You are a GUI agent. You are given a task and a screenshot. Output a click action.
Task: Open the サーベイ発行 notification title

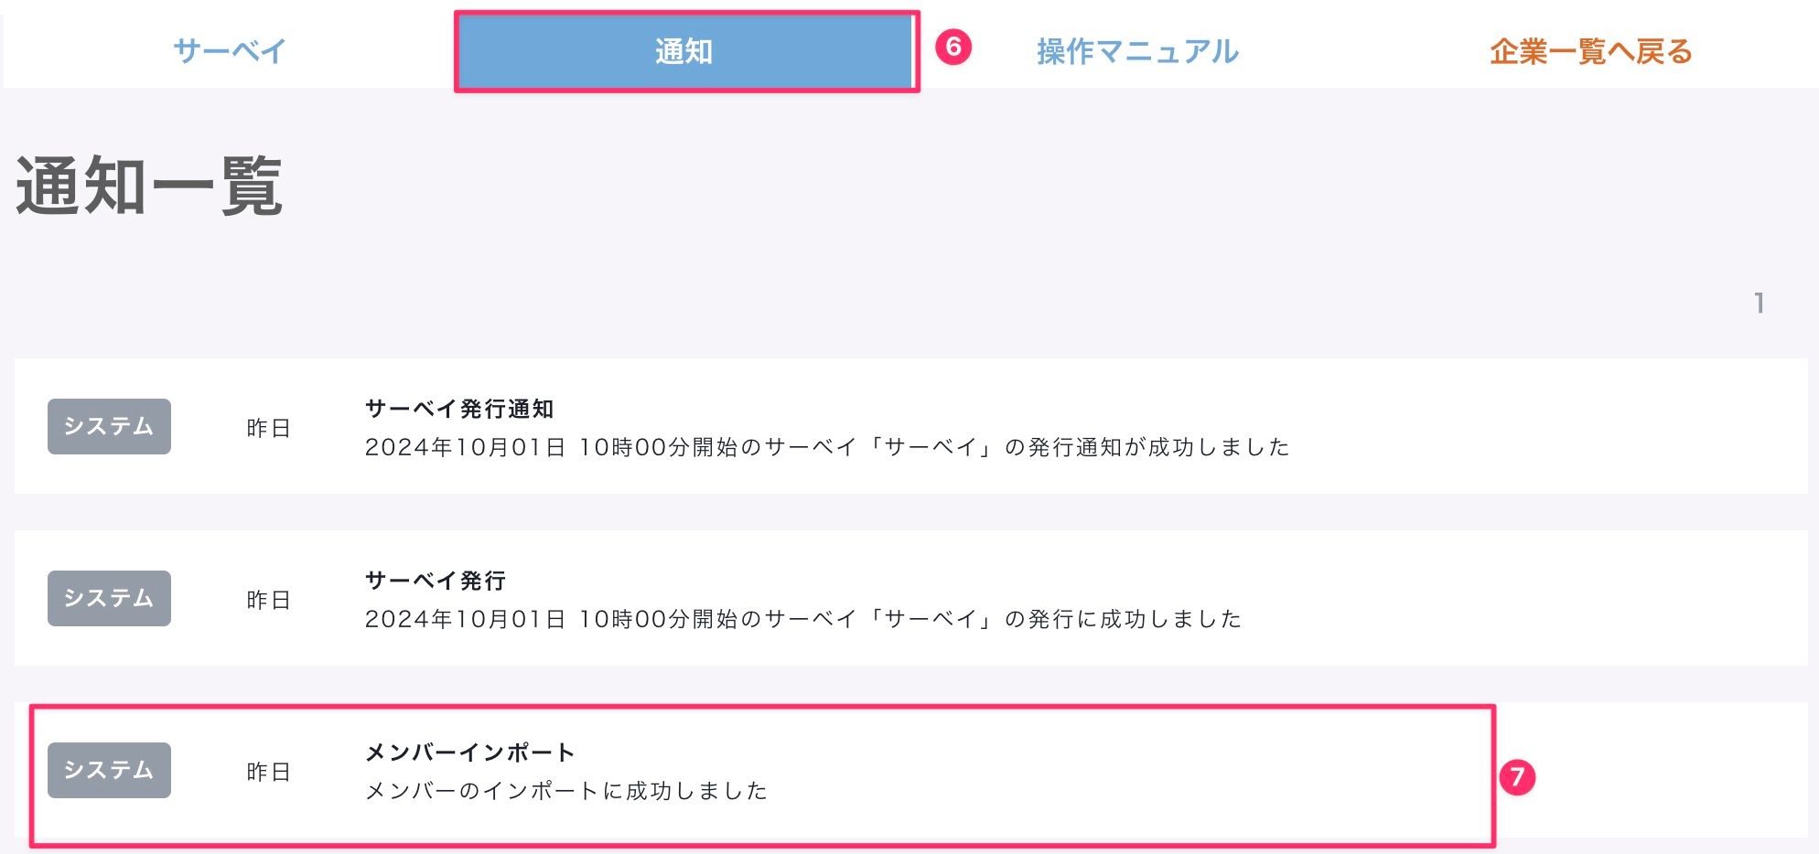point(436,581)
